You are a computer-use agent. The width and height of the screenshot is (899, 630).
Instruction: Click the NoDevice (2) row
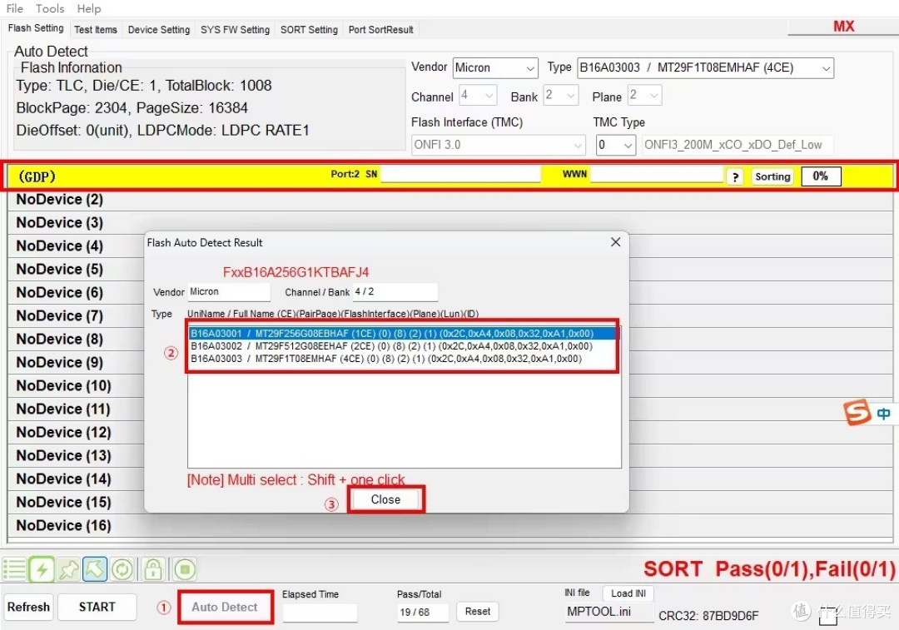click(x=449, y=200)
